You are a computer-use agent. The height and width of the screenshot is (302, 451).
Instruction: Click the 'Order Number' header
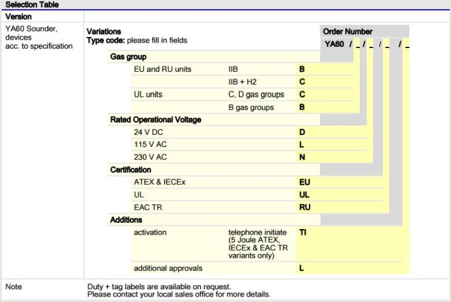pyautogui.click(x=347, y=32)
